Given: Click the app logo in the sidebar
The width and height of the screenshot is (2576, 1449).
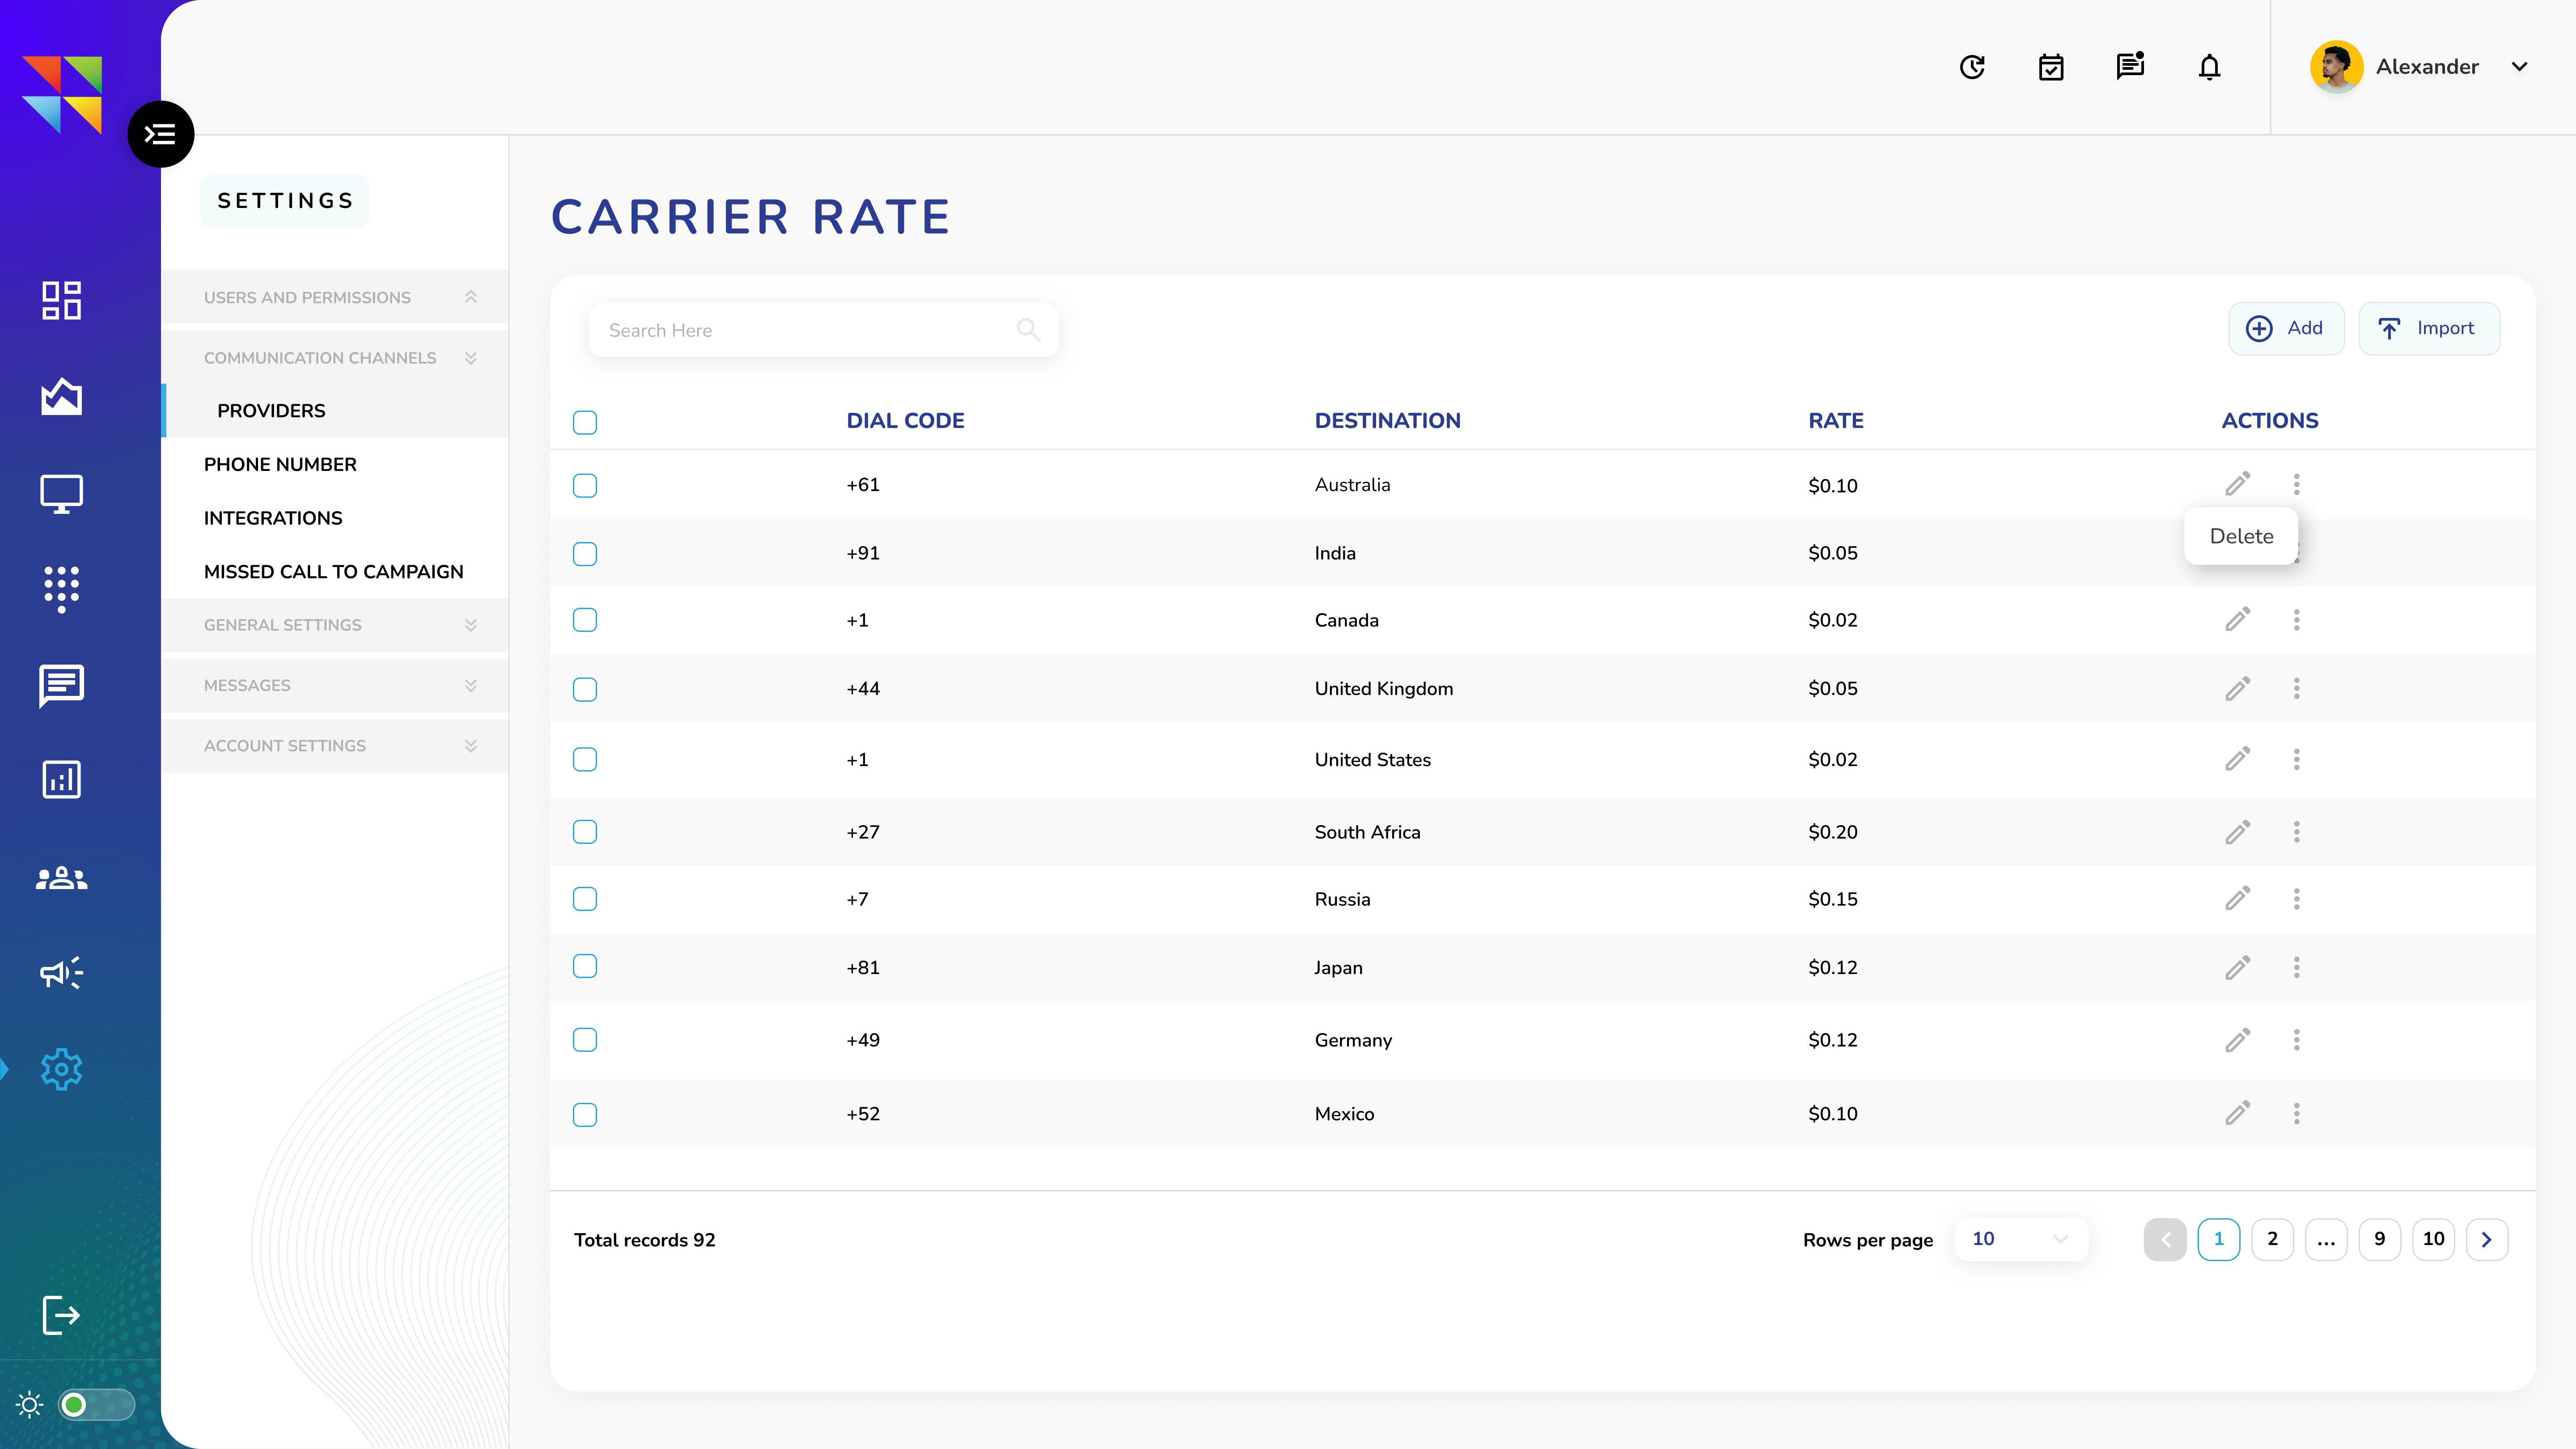Looking at the screenshot, I should coord(62,95).
